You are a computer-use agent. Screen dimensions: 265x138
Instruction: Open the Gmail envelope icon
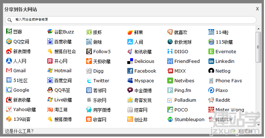pos(9,70)
